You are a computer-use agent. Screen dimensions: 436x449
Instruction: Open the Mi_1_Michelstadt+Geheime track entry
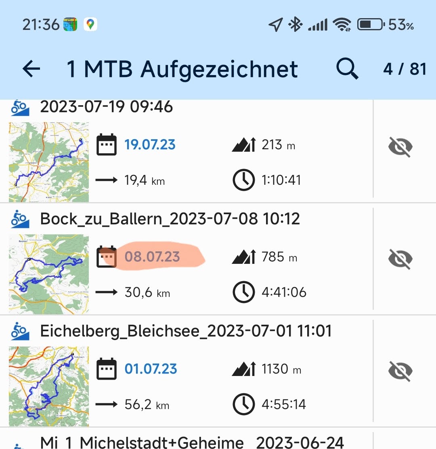[192, 442]
